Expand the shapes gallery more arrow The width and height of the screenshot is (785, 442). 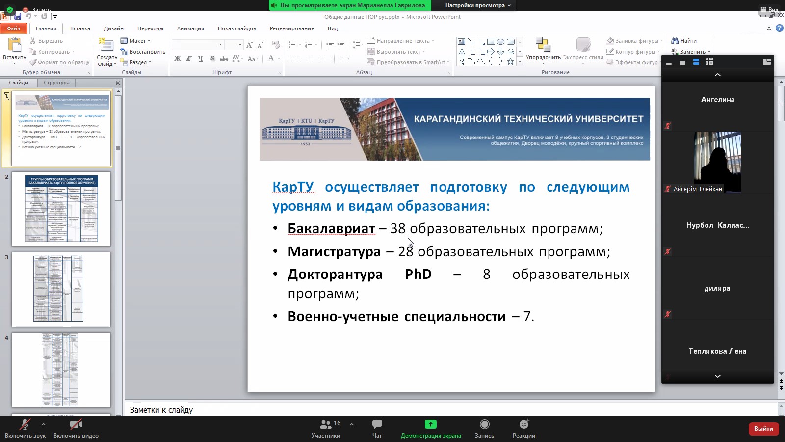(520, 62)
